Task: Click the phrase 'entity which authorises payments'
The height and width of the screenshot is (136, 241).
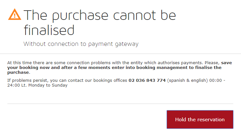Action: pyautogui.click(x=166, y=63)
